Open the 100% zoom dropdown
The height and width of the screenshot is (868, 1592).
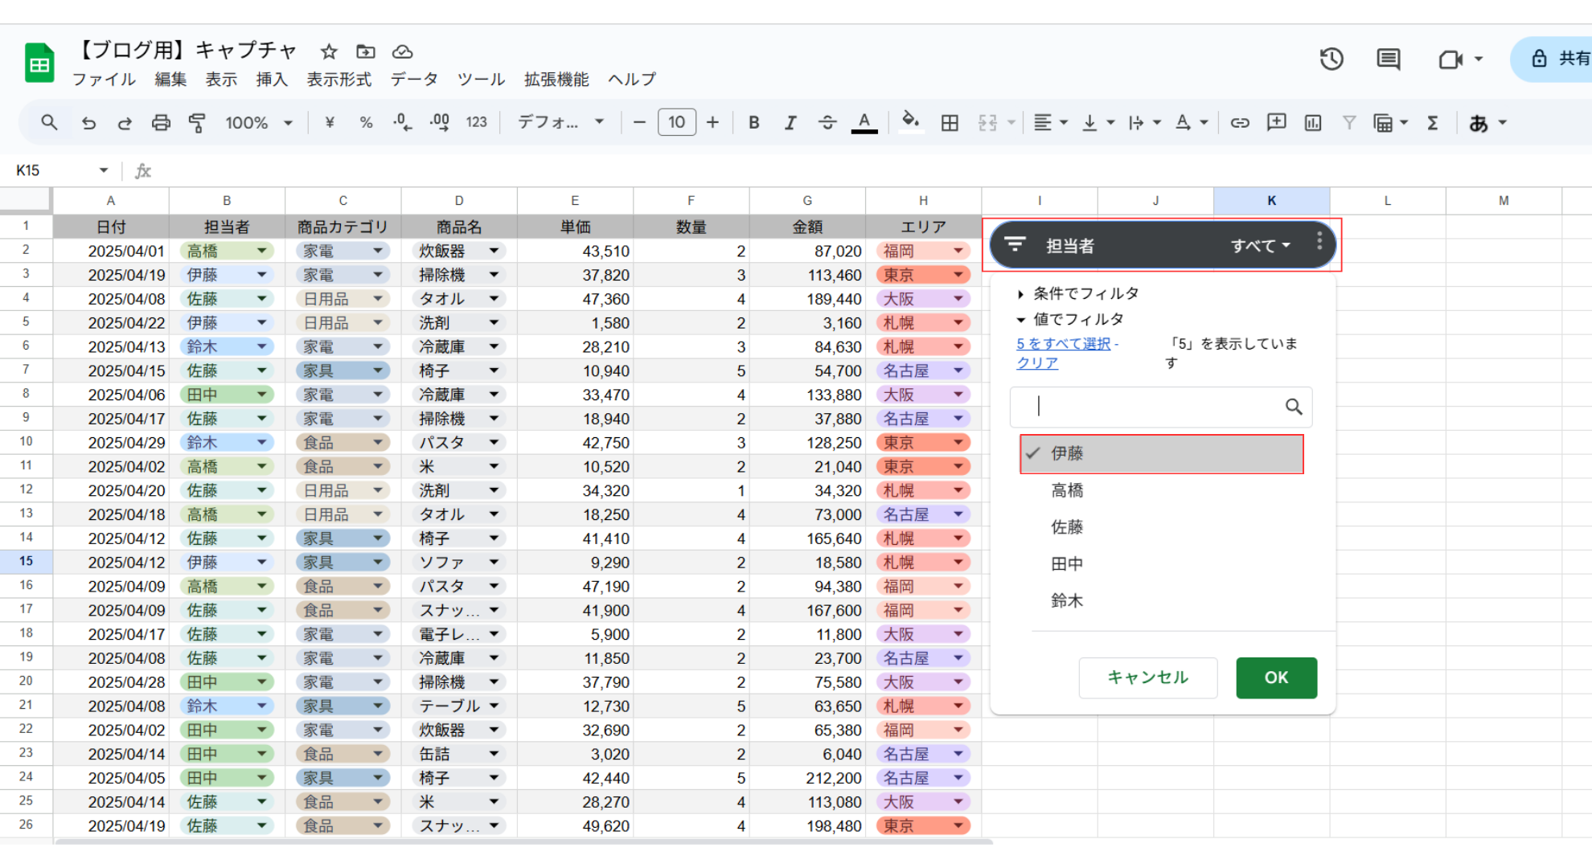pyautogui.click(x=259, y=123)
